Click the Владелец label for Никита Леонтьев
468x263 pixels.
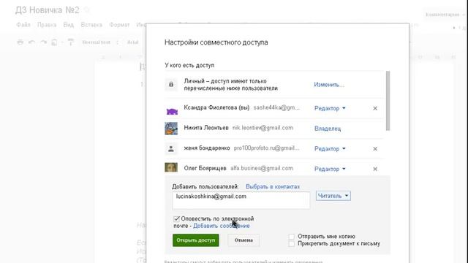pos(328,129)
